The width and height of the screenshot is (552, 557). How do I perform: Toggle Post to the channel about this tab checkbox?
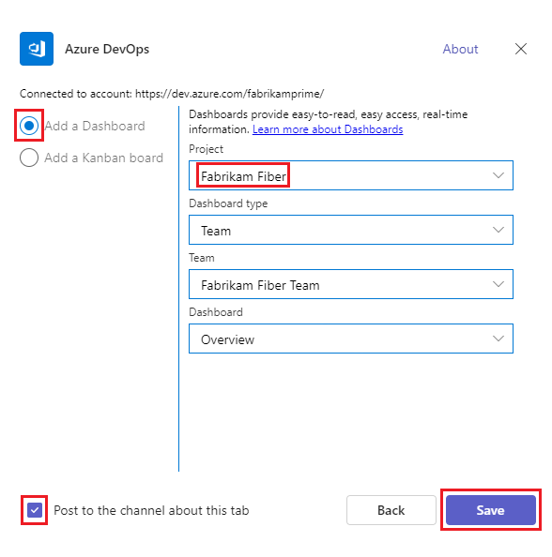[x=35, y=510]
